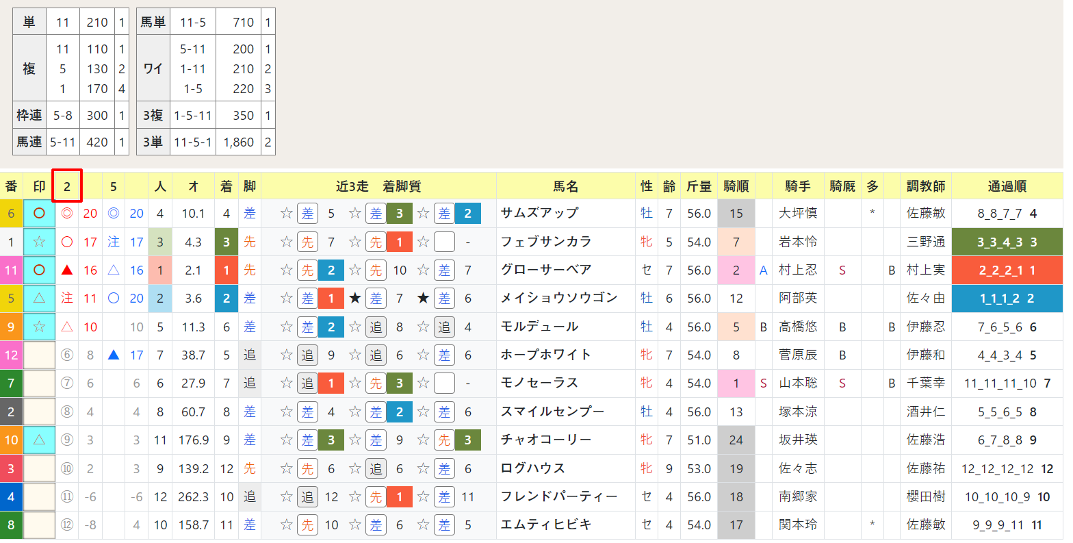Select the red ▲ mark in グローサーベア row
Image resolution: width=1073 pixels, height=543 pixels.
click(67, 270)
